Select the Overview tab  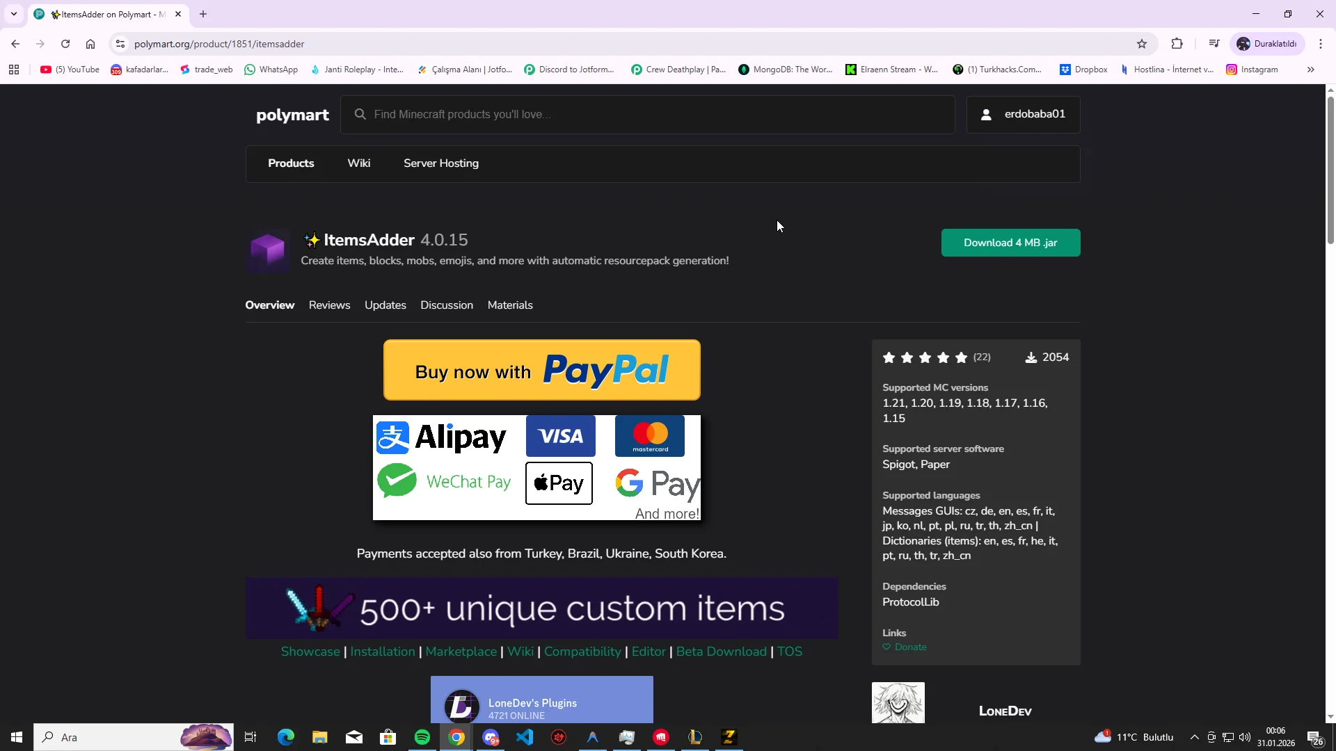(270, 305)
